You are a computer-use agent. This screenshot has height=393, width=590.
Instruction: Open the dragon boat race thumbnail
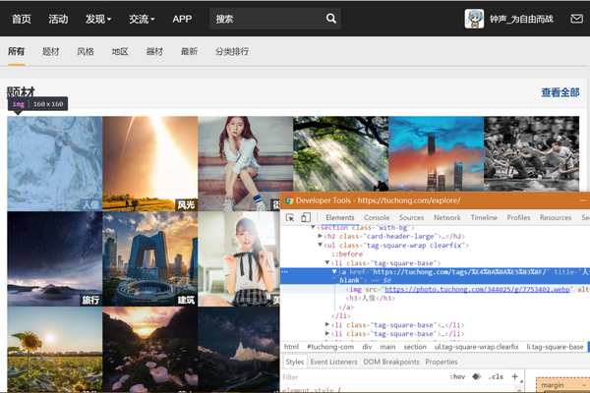531,154
